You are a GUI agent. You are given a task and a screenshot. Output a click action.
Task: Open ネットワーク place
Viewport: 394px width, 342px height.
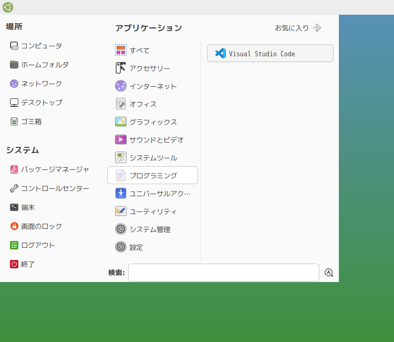click(36, 84)
